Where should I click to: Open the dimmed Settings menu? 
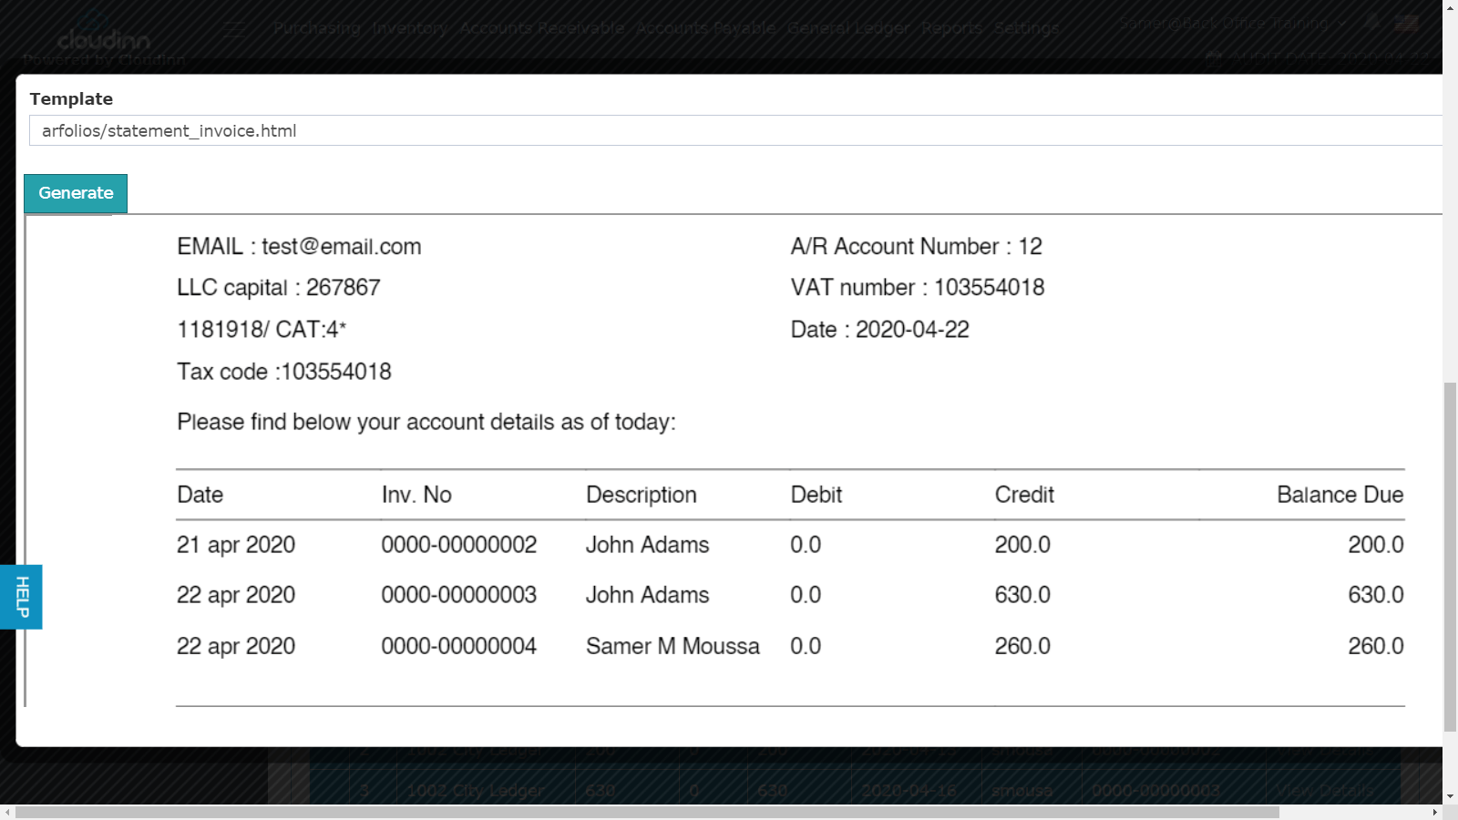pyautogui.click(x=1026, y=28)
